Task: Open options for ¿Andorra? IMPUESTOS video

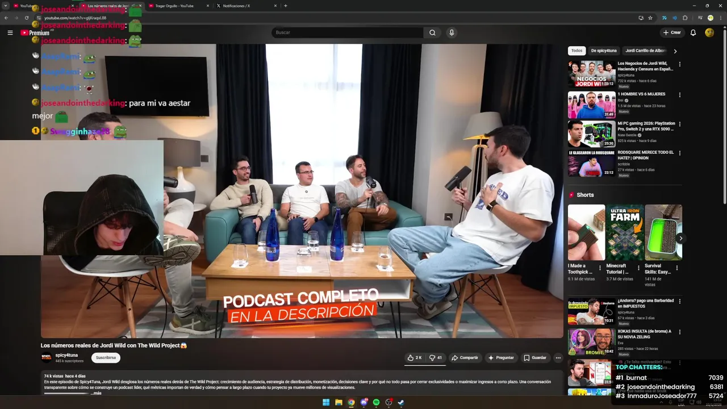Action: 679,301
